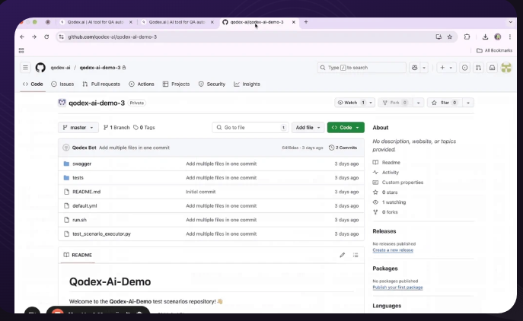The image size is (523, 321).
Task: Click the Create a new release link
Action: [x=393, y=250]
